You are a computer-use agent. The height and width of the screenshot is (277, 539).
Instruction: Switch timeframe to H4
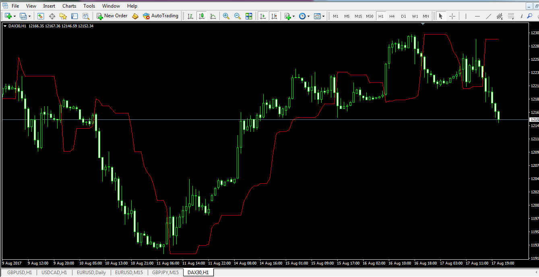point(392,16)
